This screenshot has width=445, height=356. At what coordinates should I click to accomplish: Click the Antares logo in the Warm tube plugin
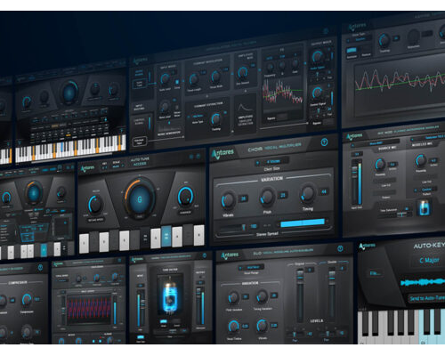pos(137,260)
